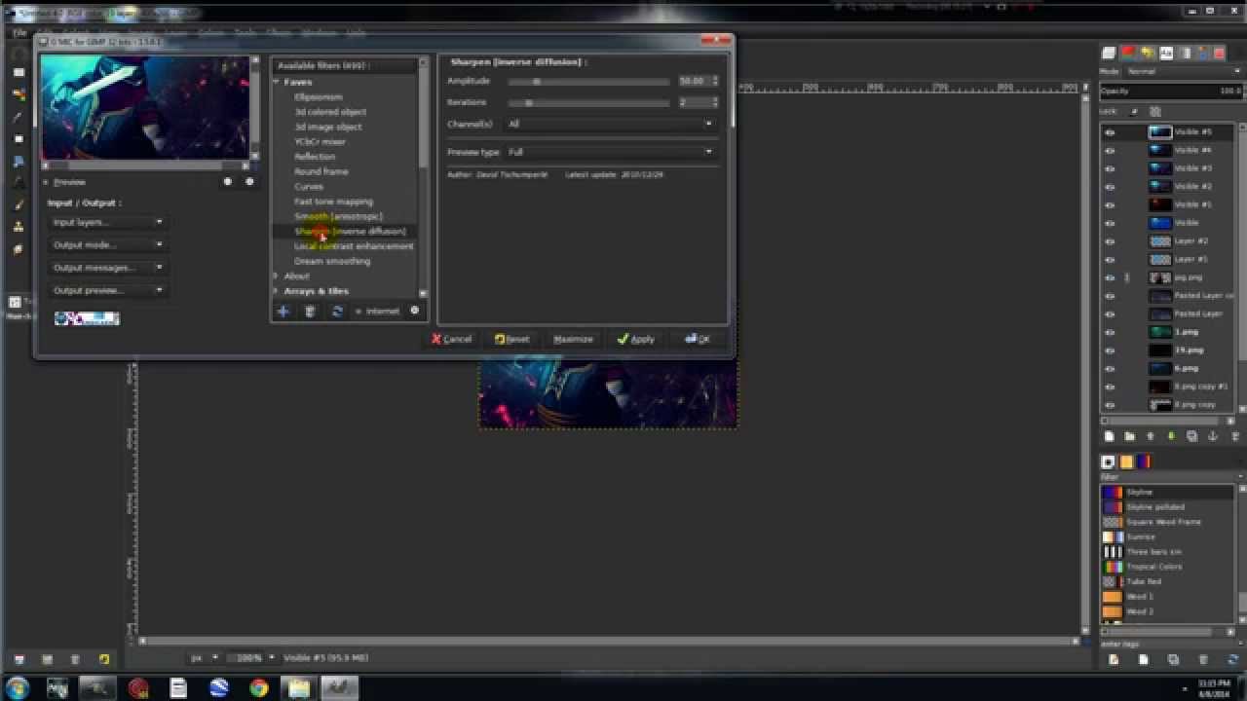
Task: Select the Dream smoothing filter
Action: [332, 261]
